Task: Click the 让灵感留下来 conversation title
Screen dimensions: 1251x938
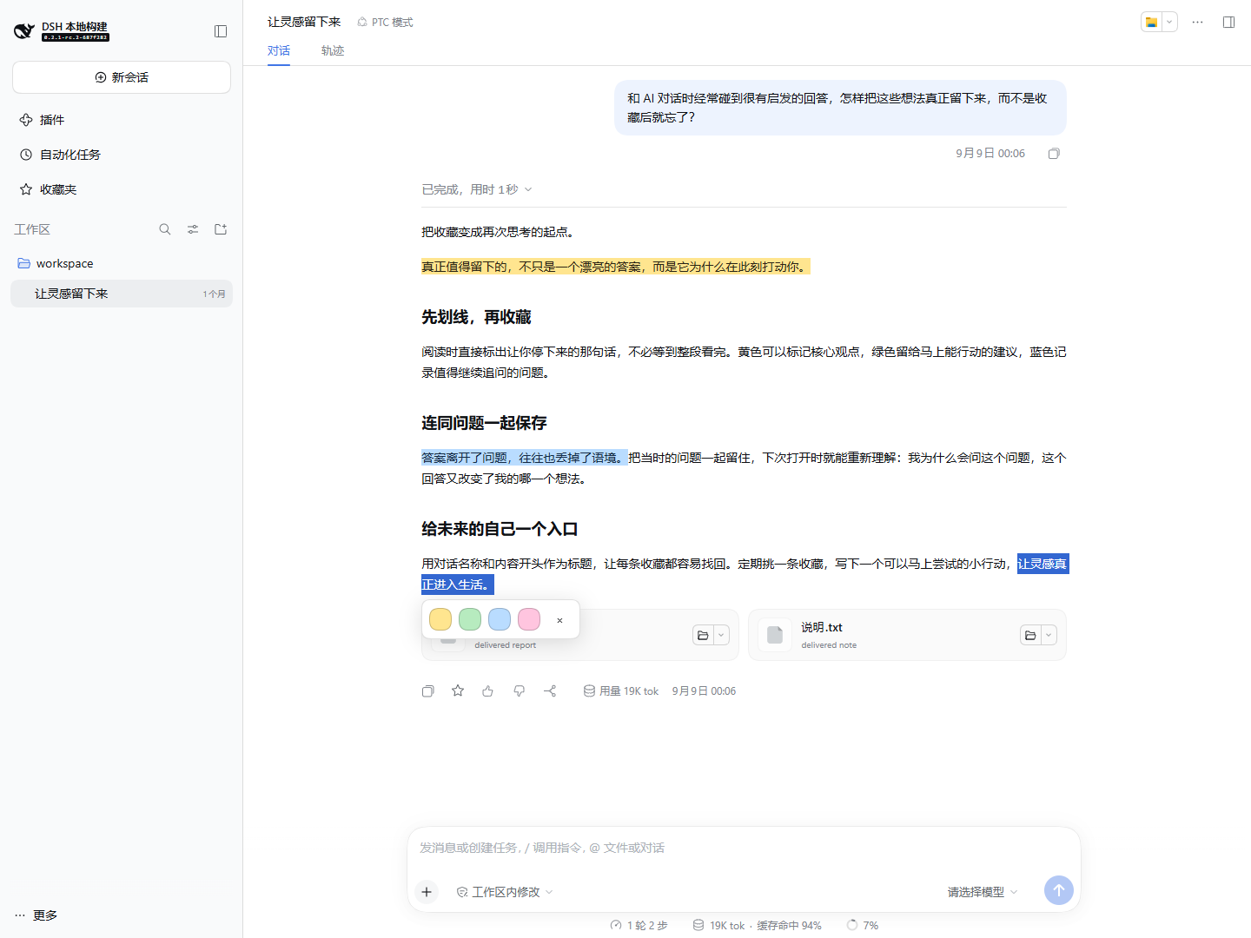Action: [x=304, y=22]
